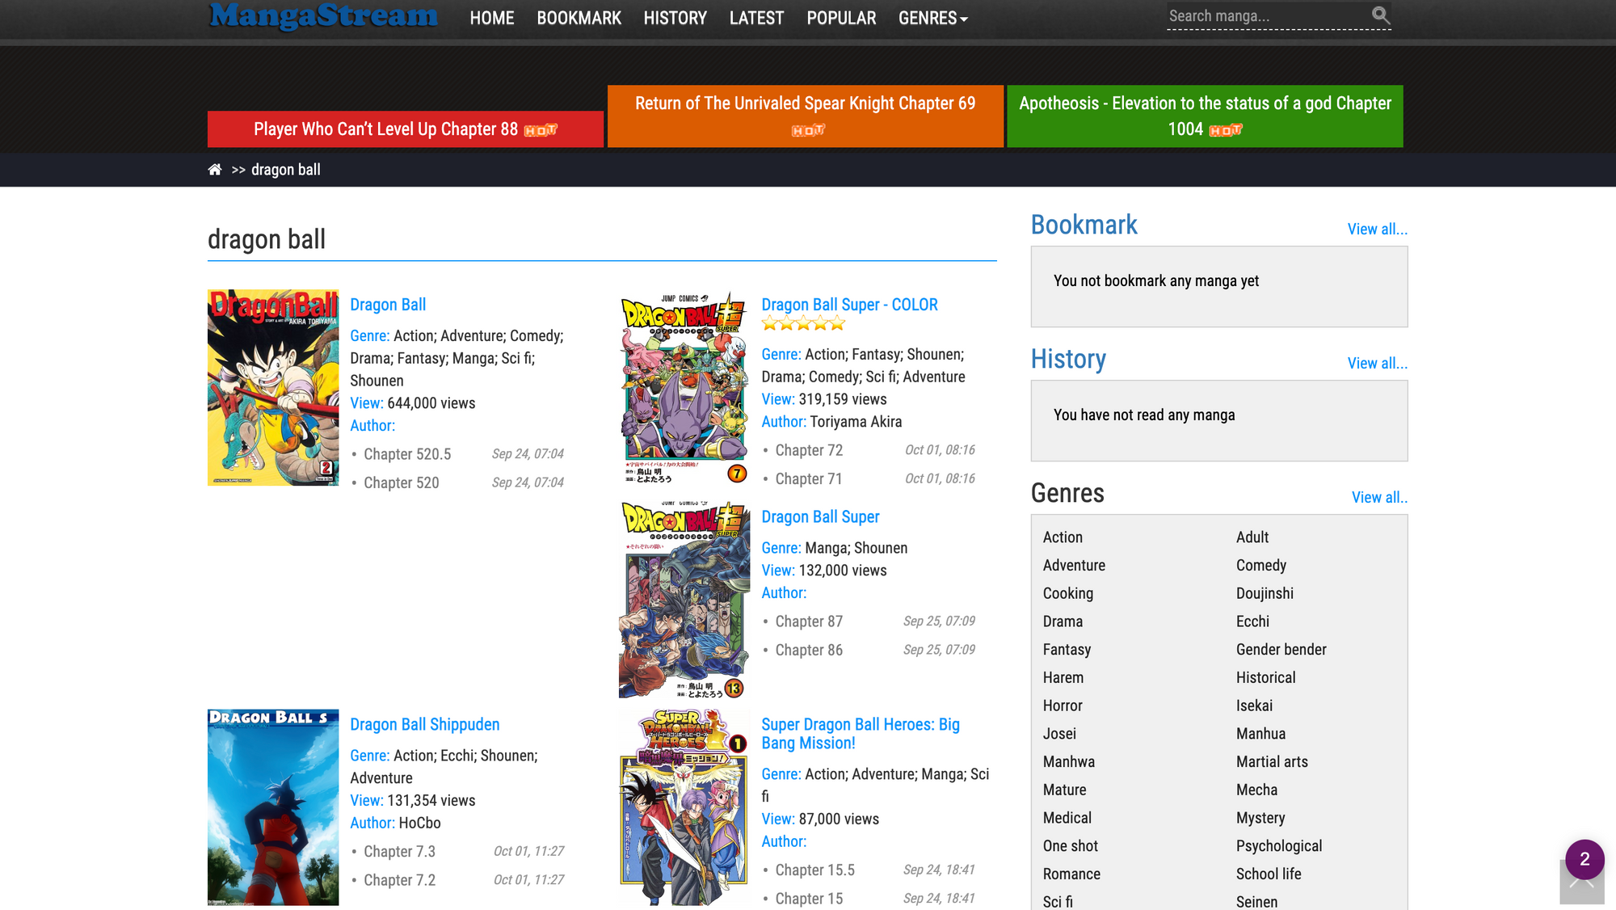The height and width of the screenshot is (910, 1616).
Task: Click the Dragon Ball cover thumbnail
Action: point(273,387)
